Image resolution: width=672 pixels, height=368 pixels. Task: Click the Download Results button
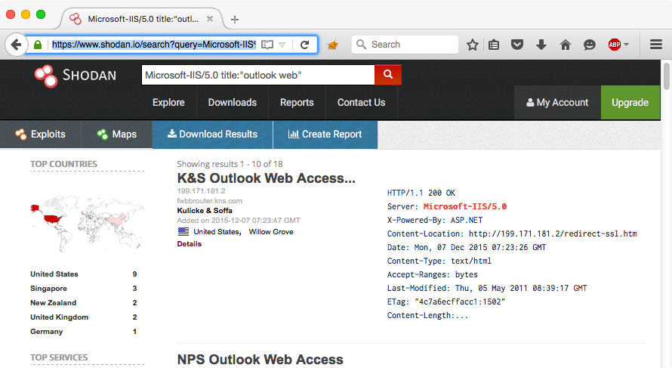(213, 135)
